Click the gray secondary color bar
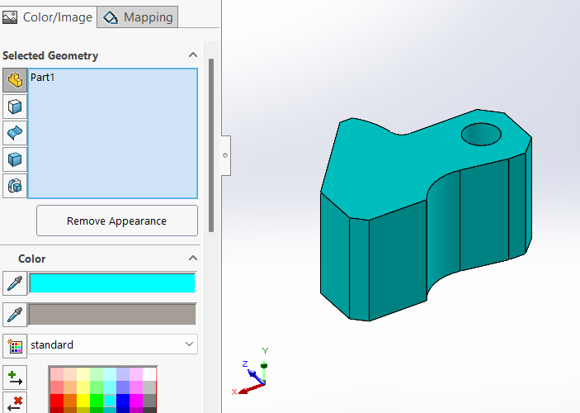The height and width of the screenshot is (413, 580). [112, 315]
